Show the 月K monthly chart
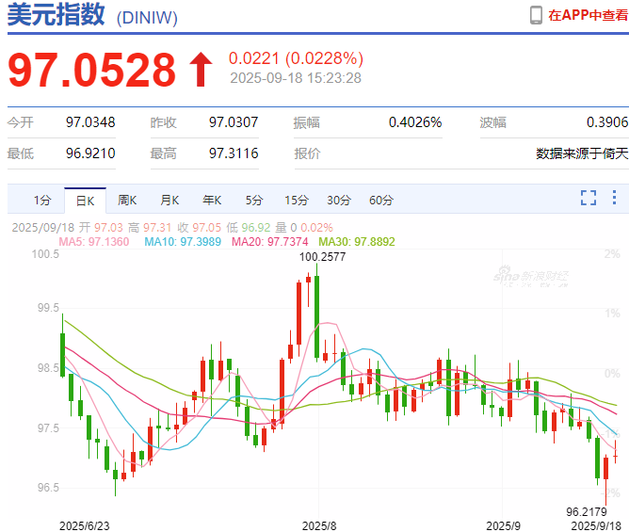629x532 pixels. (169, 200)
